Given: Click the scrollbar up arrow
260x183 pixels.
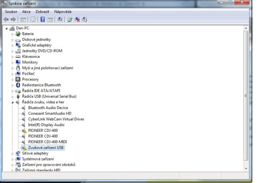Looking at the screenshot, I should pyautogui.click(x=246, y=28).
